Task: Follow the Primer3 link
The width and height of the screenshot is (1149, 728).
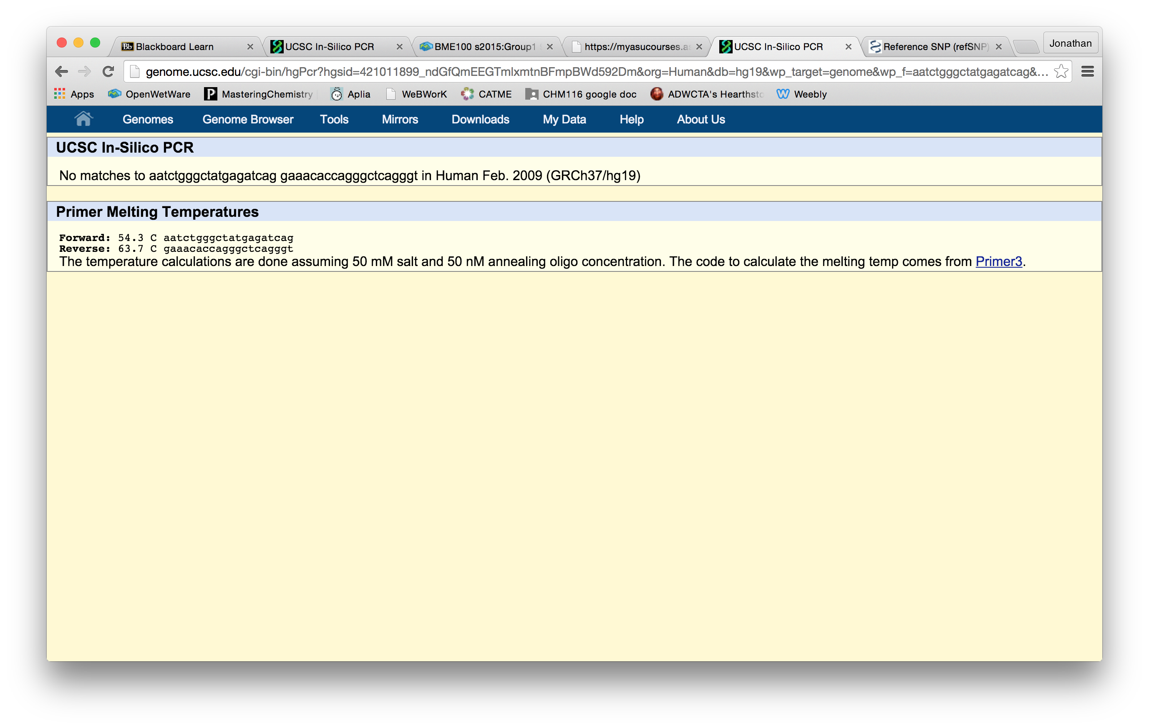Action: (x=998, y=261)
